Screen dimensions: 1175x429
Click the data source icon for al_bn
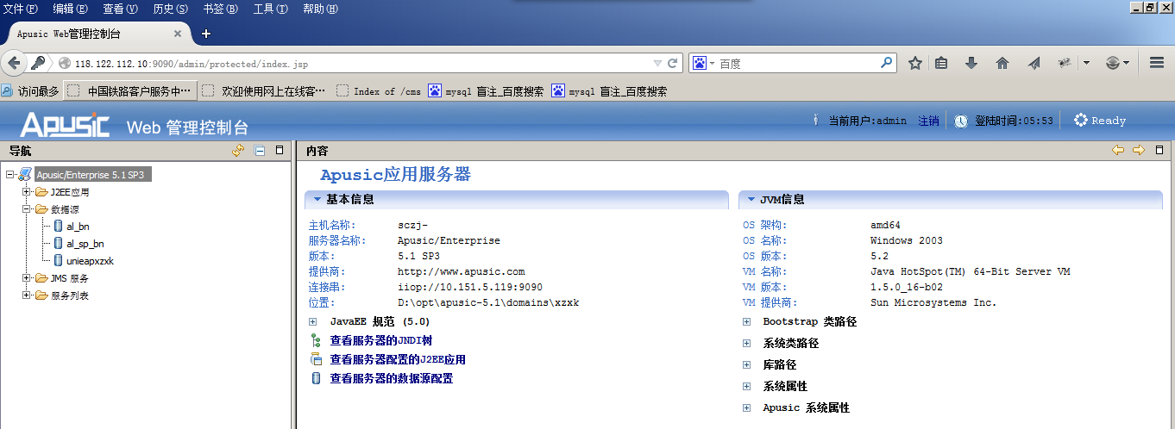tap(58, 226)
